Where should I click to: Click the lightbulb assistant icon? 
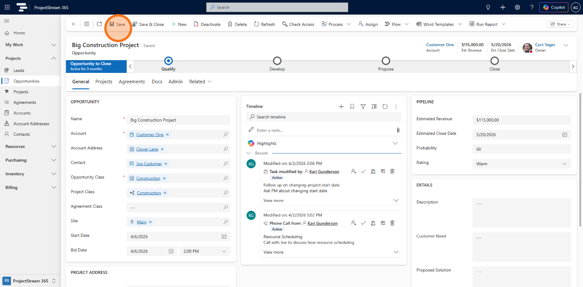pos(488,7)
